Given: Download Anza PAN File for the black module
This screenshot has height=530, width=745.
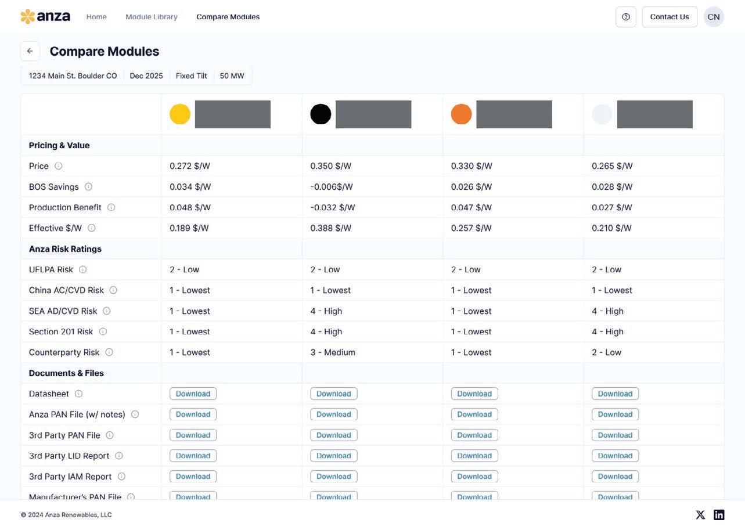Looking at the screenshot, I should pyautogui.click(x=334, y=414).
